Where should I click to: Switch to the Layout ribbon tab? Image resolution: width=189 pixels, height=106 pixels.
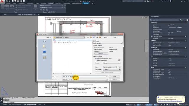click(x=86, y=3)
